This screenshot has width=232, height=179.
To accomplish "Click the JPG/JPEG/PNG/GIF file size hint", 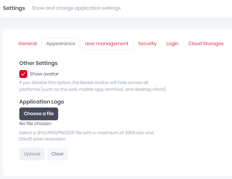I will pos(86,136).
